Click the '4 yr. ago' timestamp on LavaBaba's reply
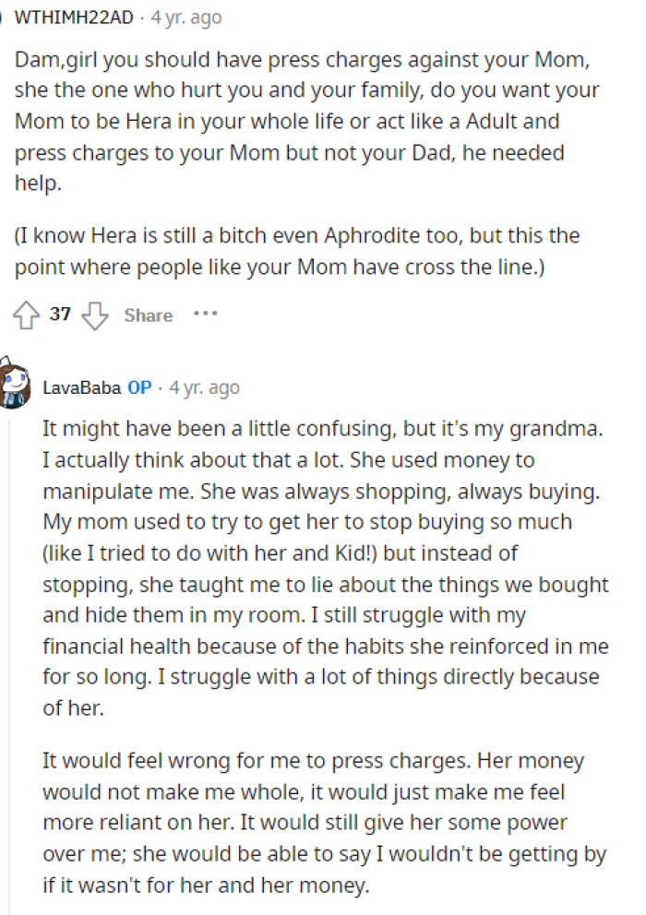Screen dimensions: 646x915 click(205, 387)
